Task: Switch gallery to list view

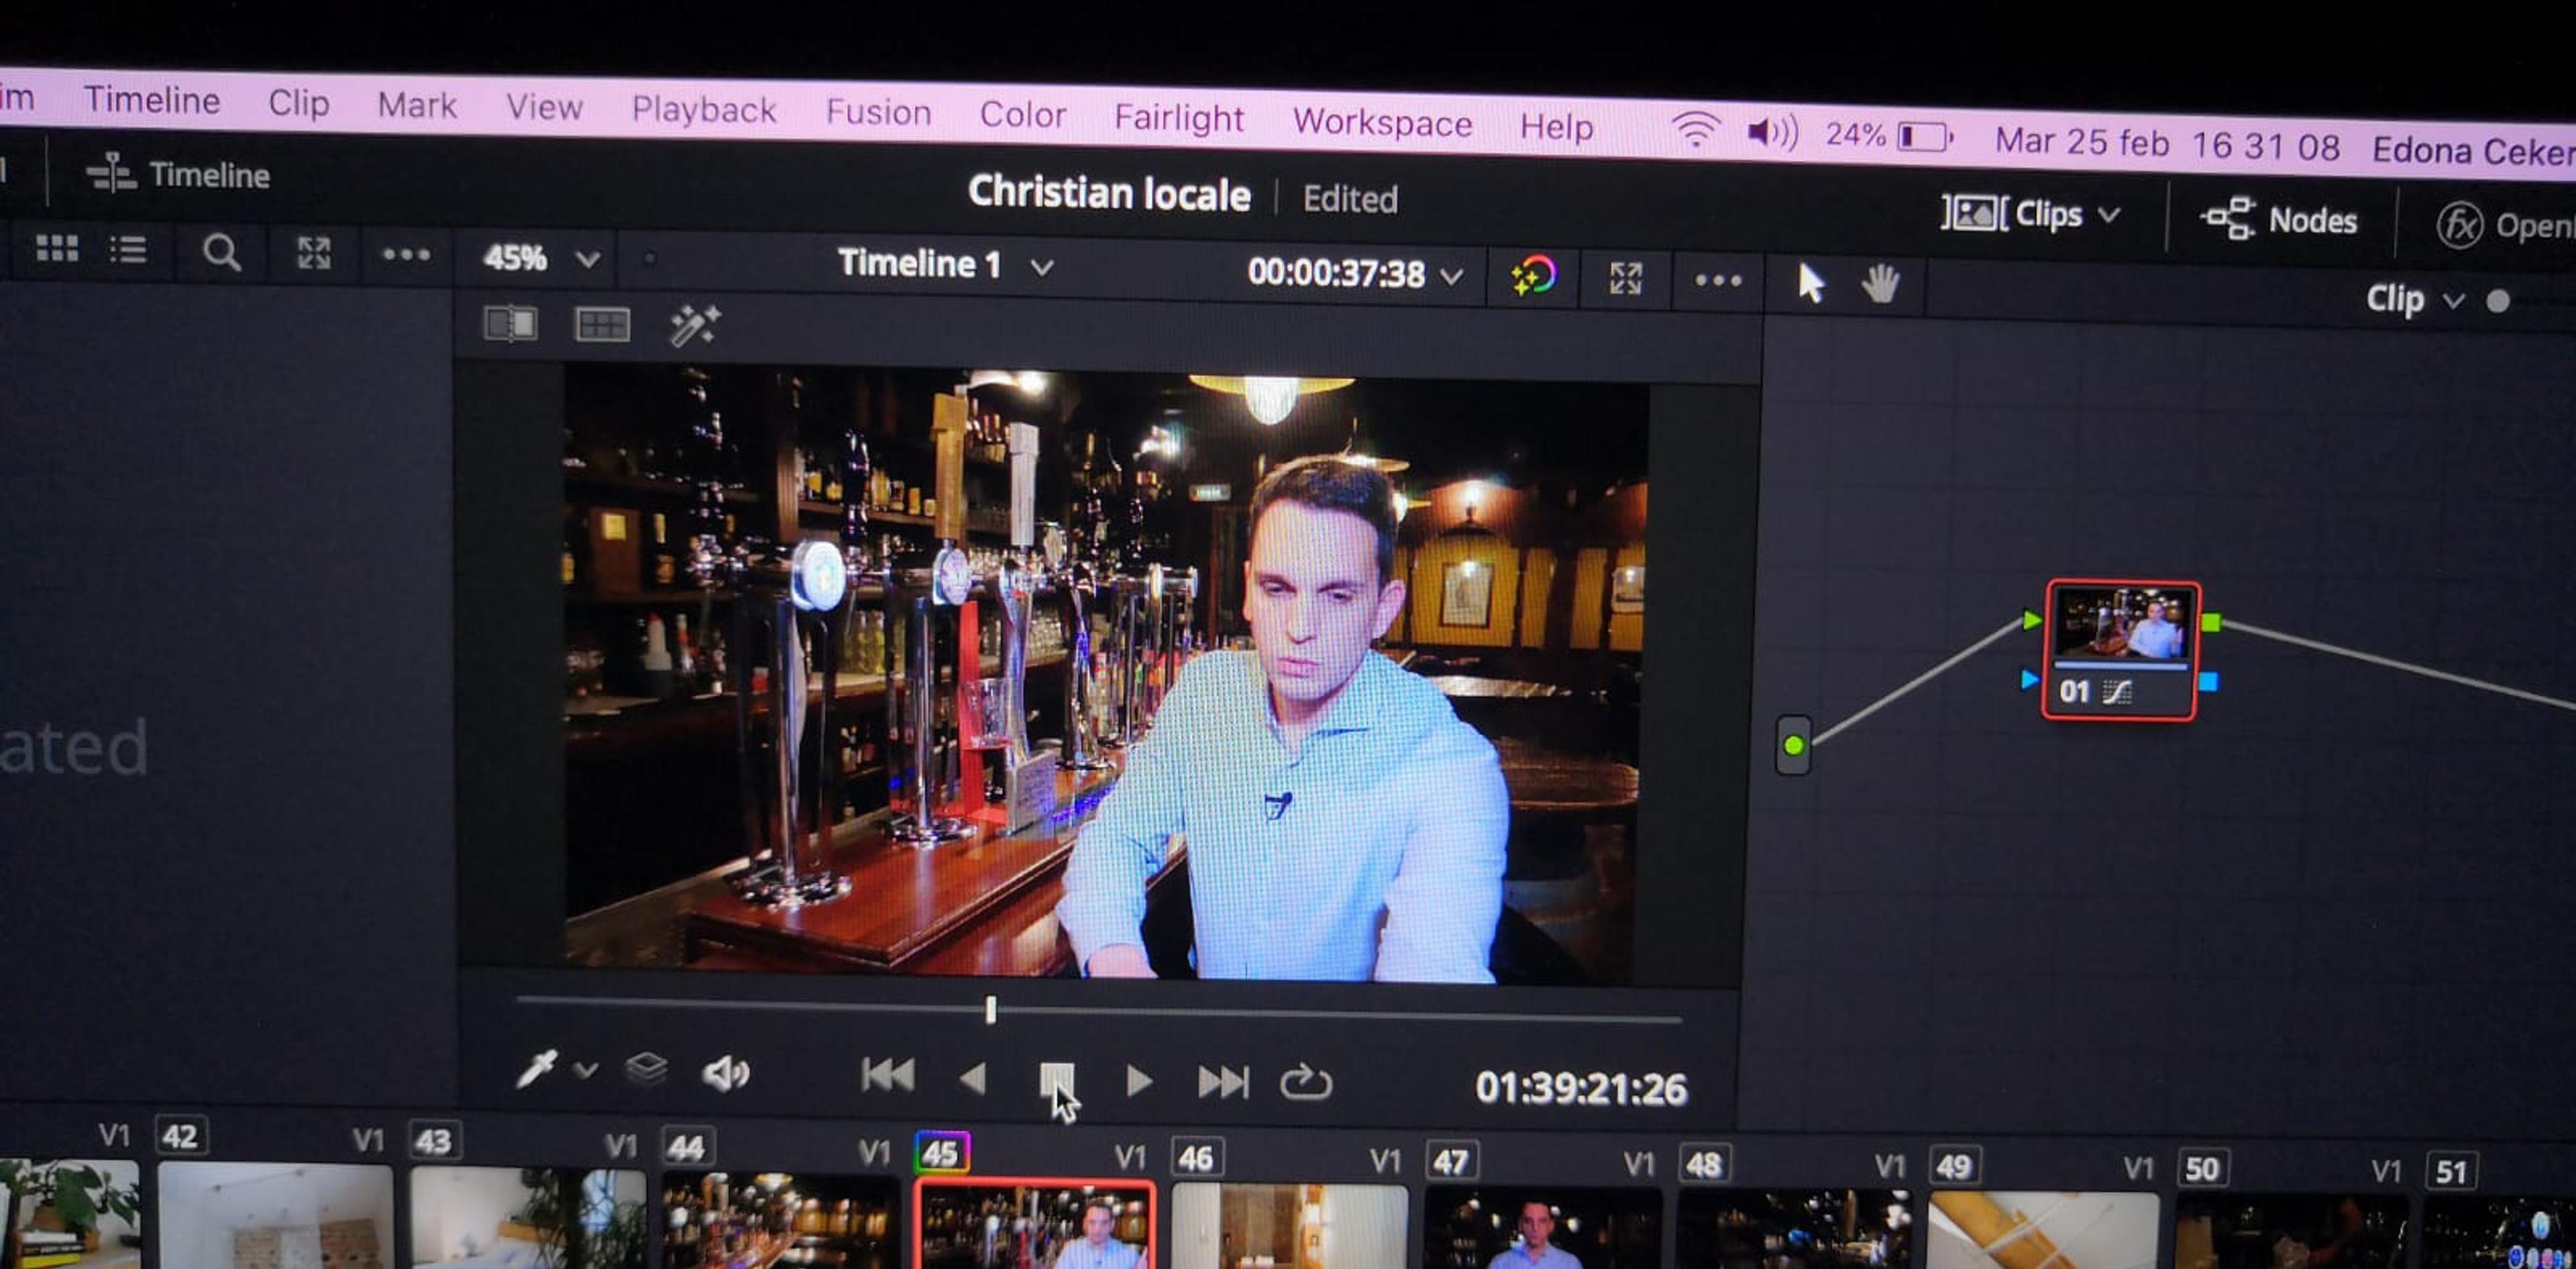Action: (x=128, y=249)
